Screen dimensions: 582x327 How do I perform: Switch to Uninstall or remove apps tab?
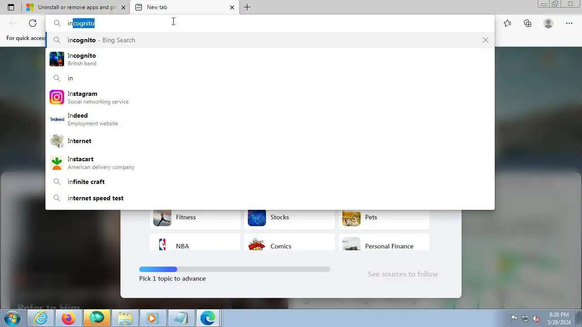75,7
